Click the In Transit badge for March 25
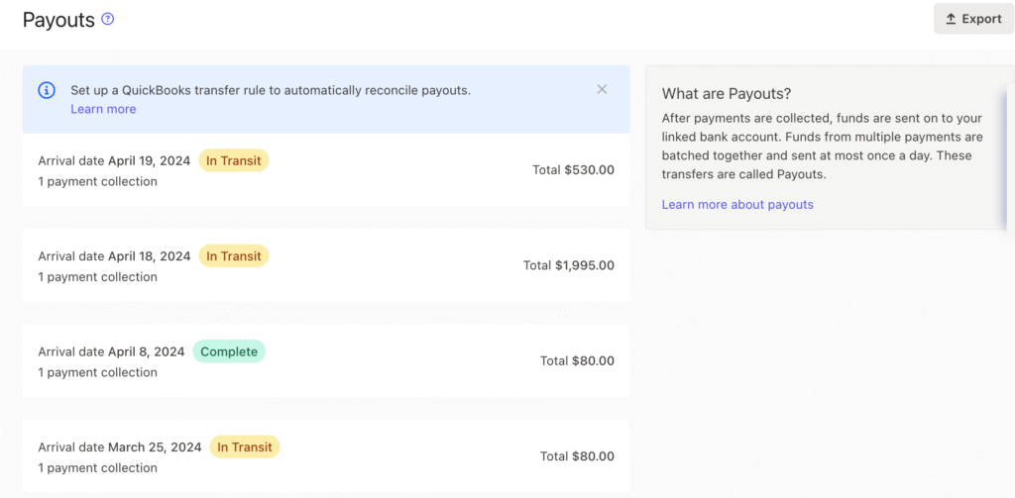 (245, 448)
